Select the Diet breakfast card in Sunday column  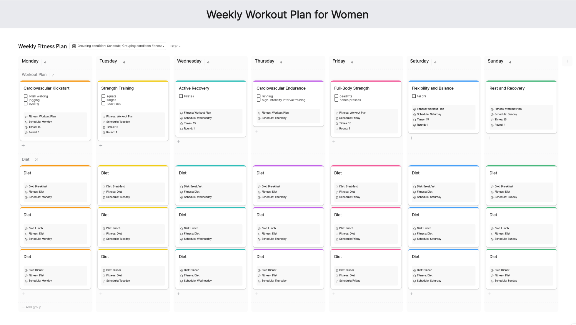521,185
